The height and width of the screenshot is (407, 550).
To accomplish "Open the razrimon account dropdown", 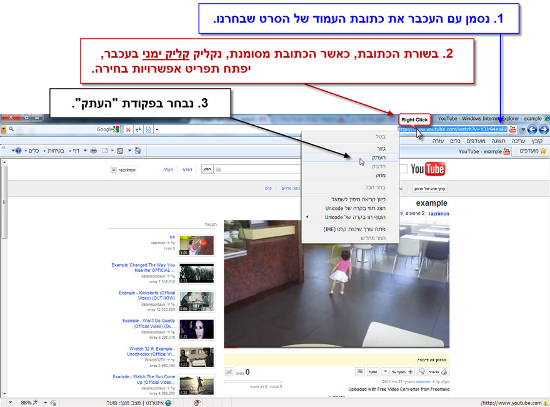I will 124,170.
